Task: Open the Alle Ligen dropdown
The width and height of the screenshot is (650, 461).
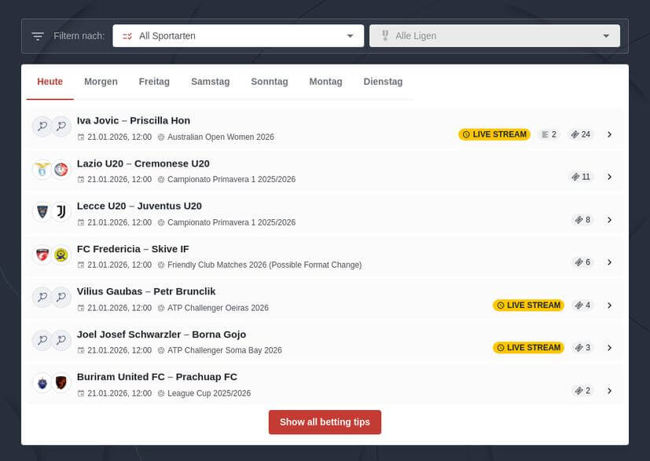Action: [x=494, y=36]
